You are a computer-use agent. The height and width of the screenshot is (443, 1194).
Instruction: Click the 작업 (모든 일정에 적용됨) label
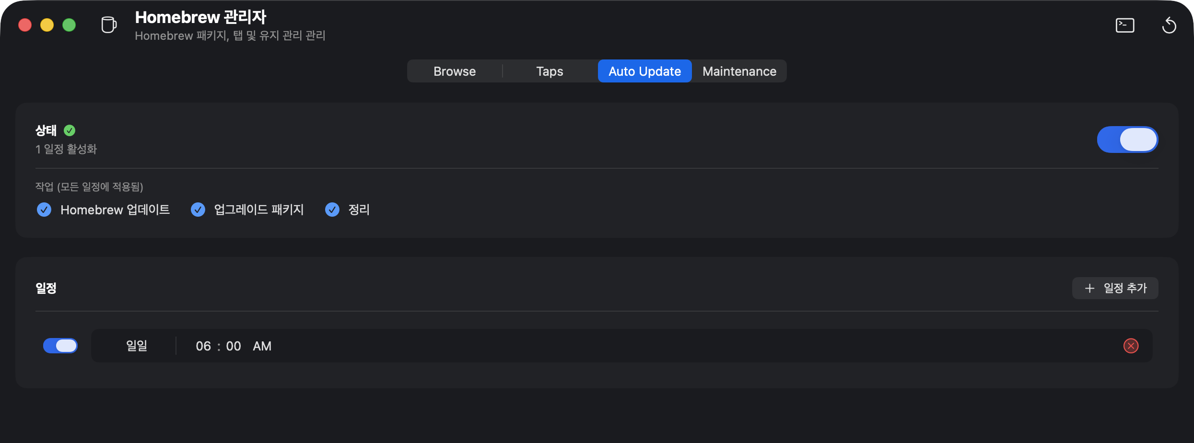89,187
